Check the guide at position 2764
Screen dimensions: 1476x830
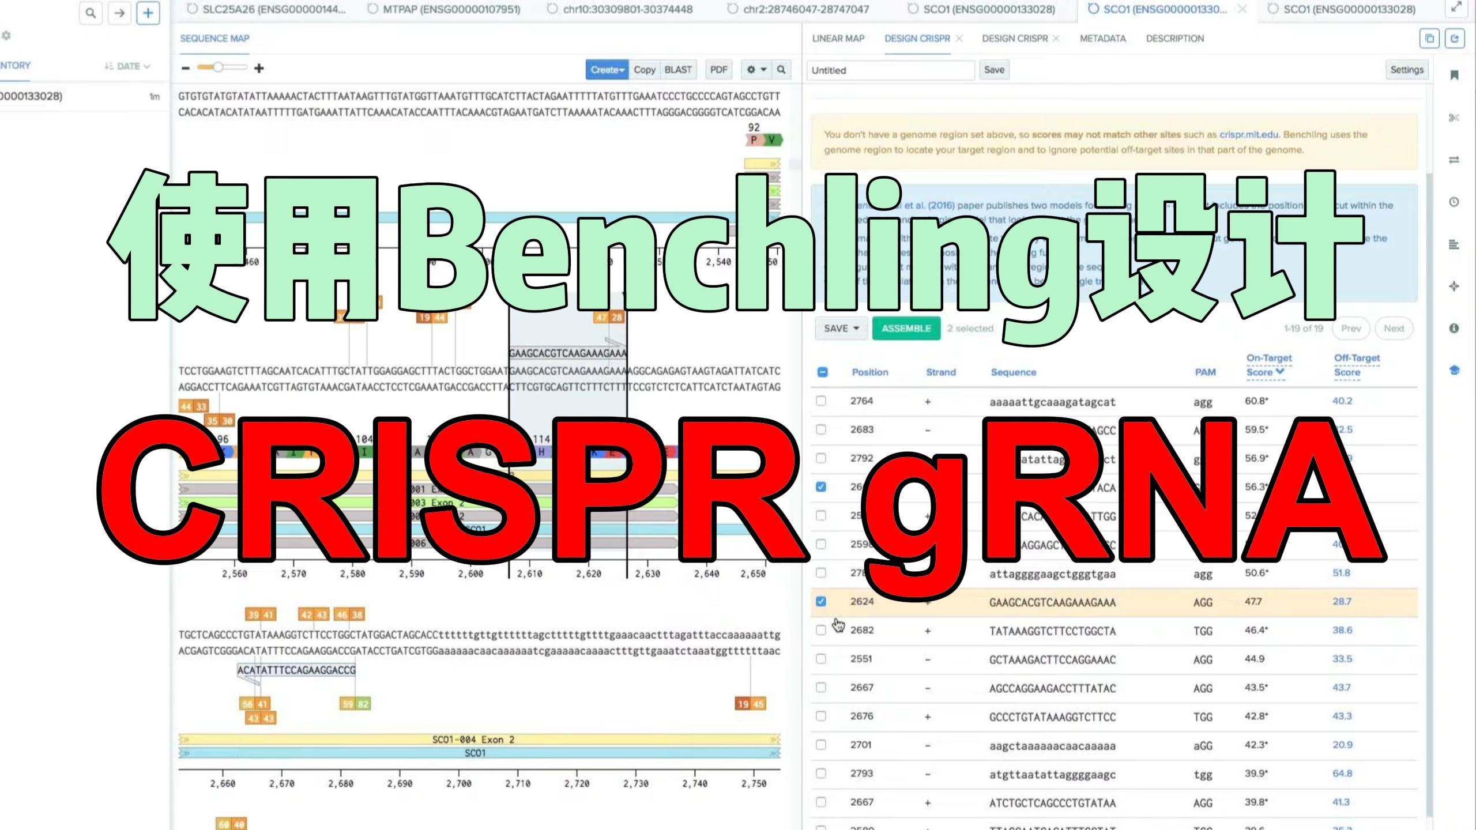coord(821,401)
